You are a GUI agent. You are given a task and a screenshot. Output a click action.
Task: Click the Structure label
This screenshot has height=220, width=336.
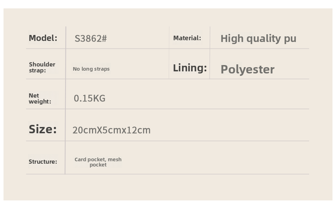43,162
